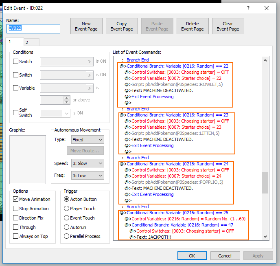
Task: Select the pbAddPokemon ROWLET script line
Action: pyautogui.click(x=174, y=84)
